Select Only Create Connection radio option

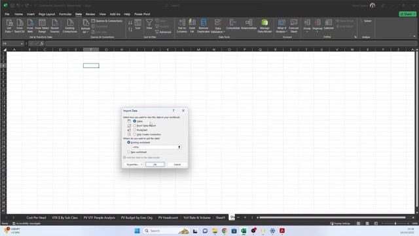point(135,134)
